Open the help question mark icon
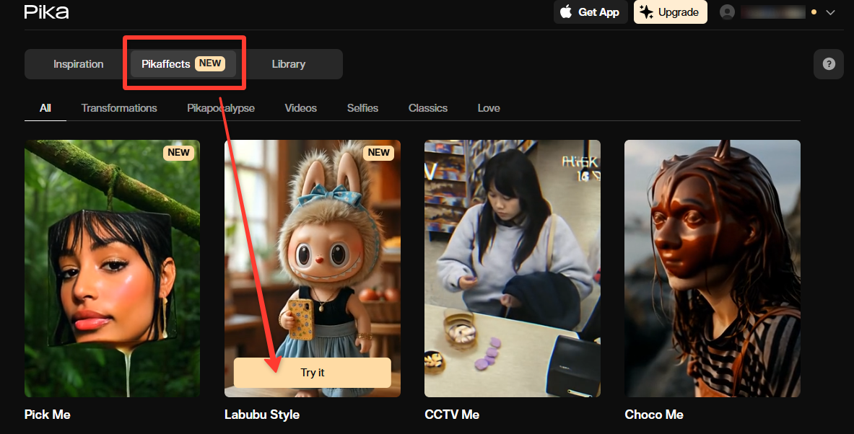Image resolution: width=854 pixels, height=434 pixels. point(828,64)
